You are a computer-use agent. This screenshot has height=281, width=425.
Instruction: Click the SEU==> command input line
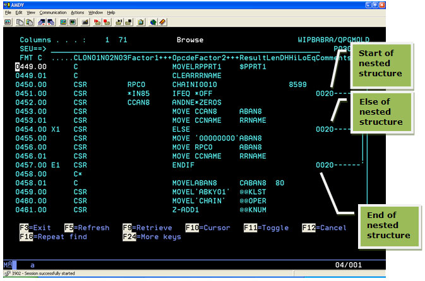[186, 49]
